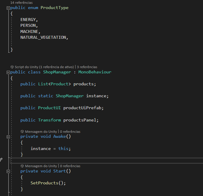
Task: Place cursor on the empty highlighted current line
Action: pyautogui.click(x=106, y=160)
